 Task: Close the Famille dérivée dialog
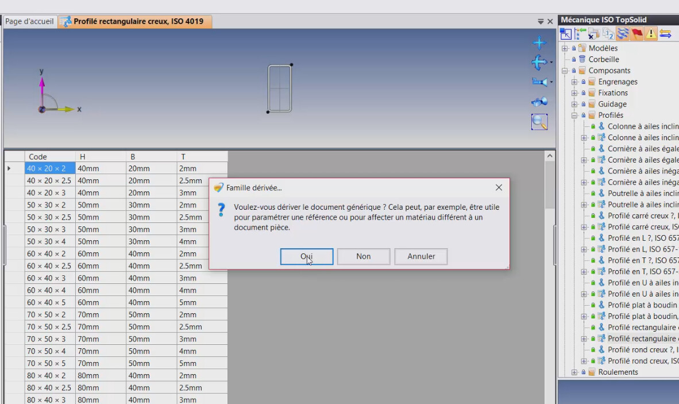click(x=499, y=187)
